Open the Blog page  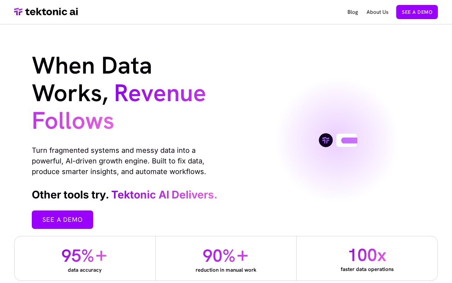352,12
